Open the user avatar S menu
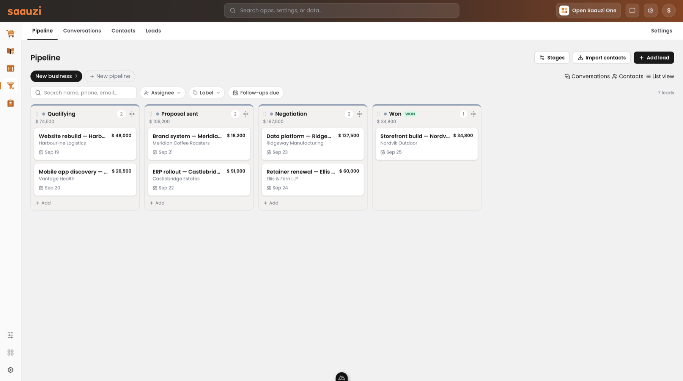This screenshot has height=381, width=683. (x=669, y=11)
